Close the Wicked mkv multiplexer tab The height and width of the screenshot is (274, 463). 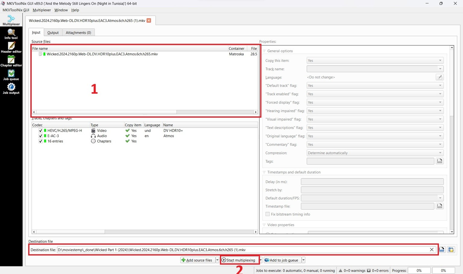149,20
